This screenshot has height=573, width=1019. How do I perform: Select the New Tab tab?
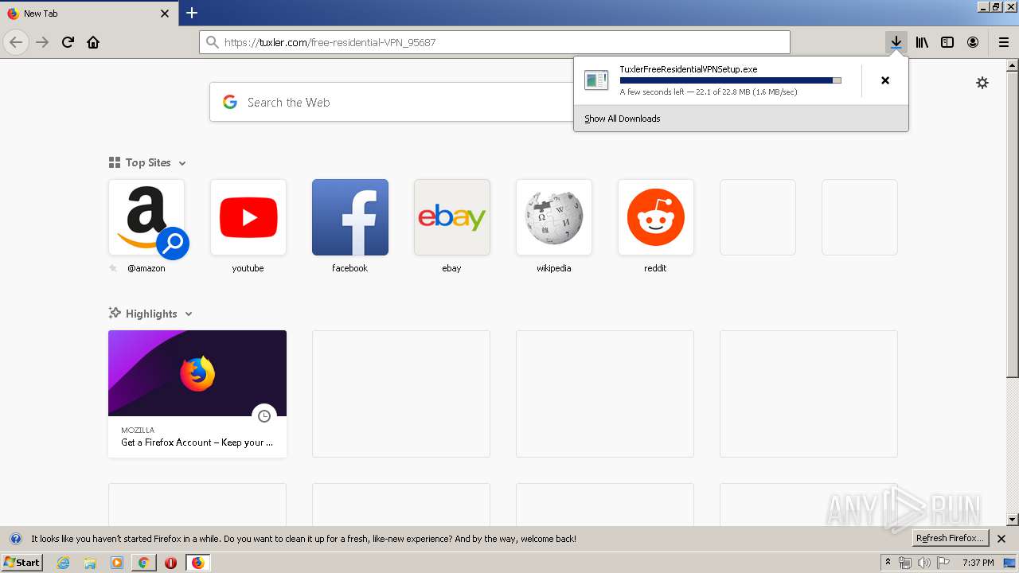(89, 14)
